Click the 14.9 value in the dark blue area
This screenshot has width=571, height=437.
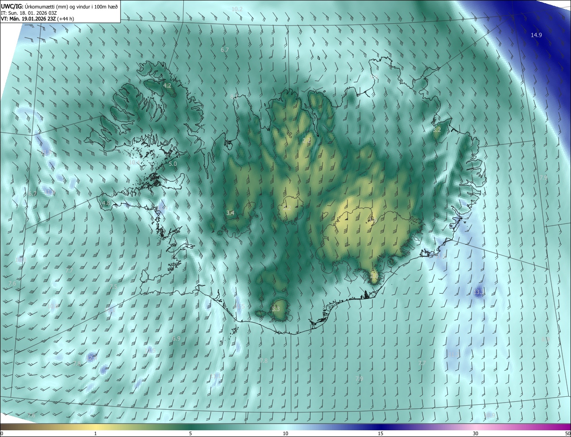pos(536,35)
